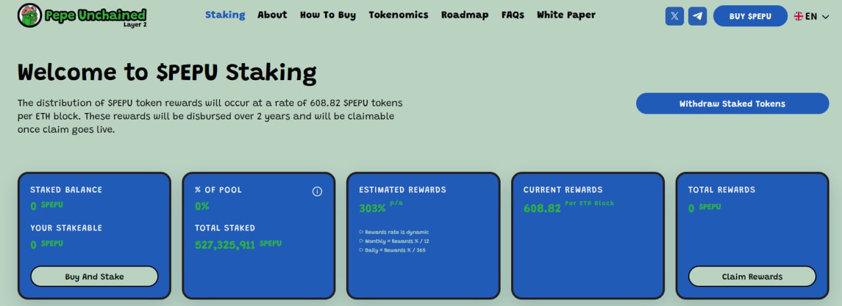This screenshot has width=842, height=306.
Task: Click the Pepe Unchained Layer 2 wordmark
Action: click(95, 17)
